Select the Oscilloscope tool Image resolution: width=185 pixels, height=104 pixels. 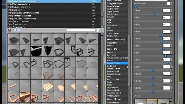tap(112, 25)
